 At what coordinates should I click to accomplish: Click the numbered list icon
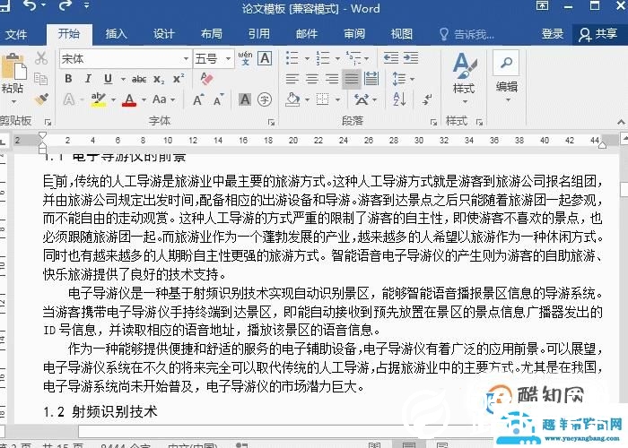coord(323,58)
